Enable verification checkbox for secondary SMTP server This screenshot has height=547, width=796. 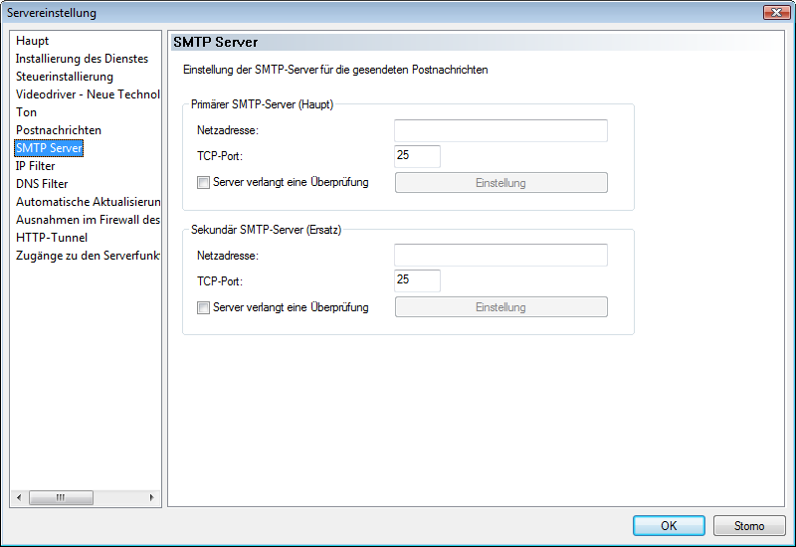[x=203, y=307]
